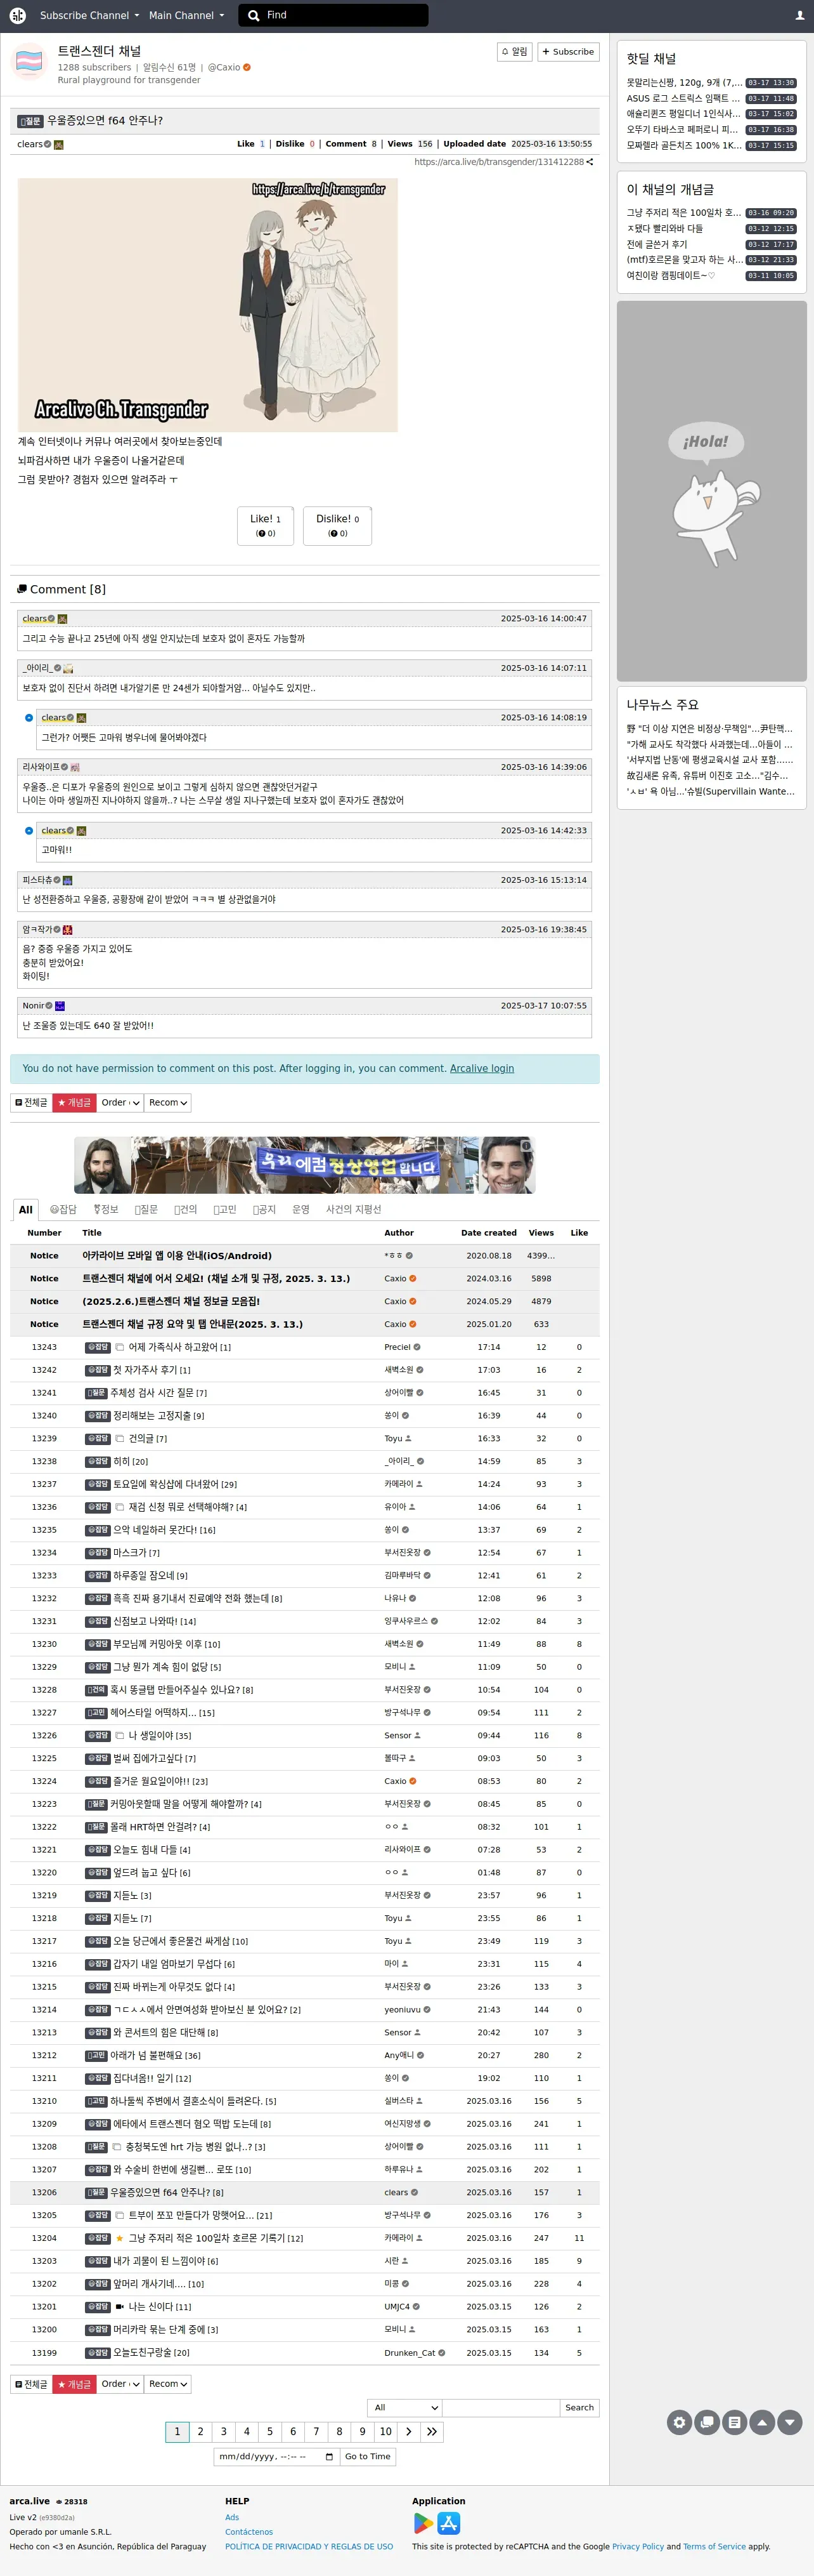Expand the lower Recom dropdown
This screenshot has height=2576, width=814.
[167, 2384]
